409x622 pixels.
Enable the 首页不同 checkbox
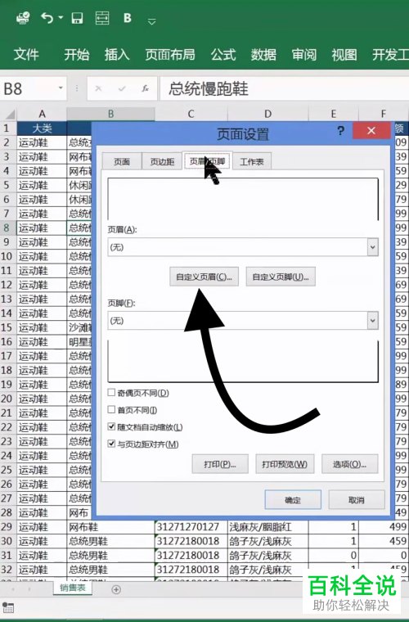112,410
